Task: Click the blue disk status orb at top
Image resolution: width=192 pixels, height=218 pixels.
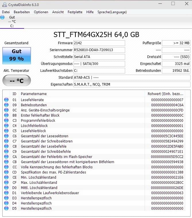Action: 2,17
